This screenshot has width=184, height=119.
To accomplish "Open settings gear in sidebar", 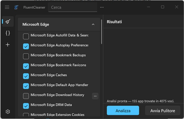I will point(8,112).
